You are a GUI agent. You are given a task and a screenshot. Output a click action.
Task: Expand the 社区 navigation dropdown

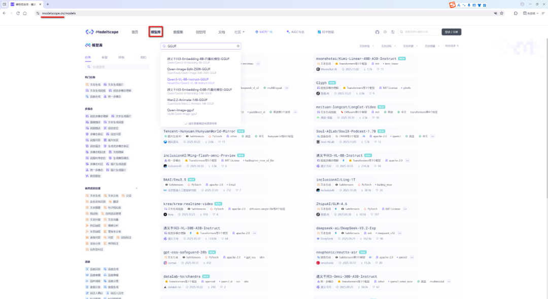pyautogui.click(x=239, y=32)
